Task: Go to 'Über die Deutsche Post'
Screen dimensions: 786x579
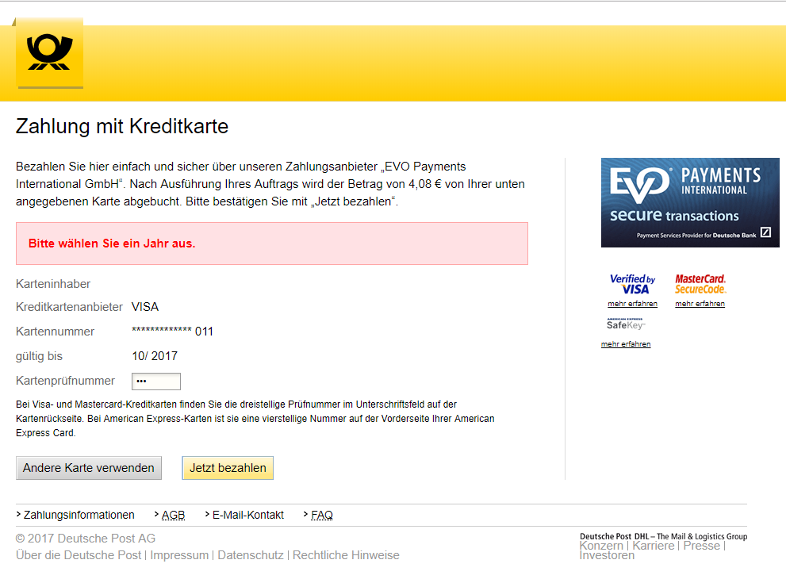Action: click(79, 555)
